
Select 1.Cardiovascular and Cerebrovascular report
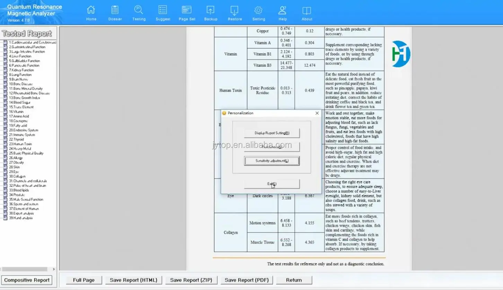pyautogui.click(x=32, y=42)
